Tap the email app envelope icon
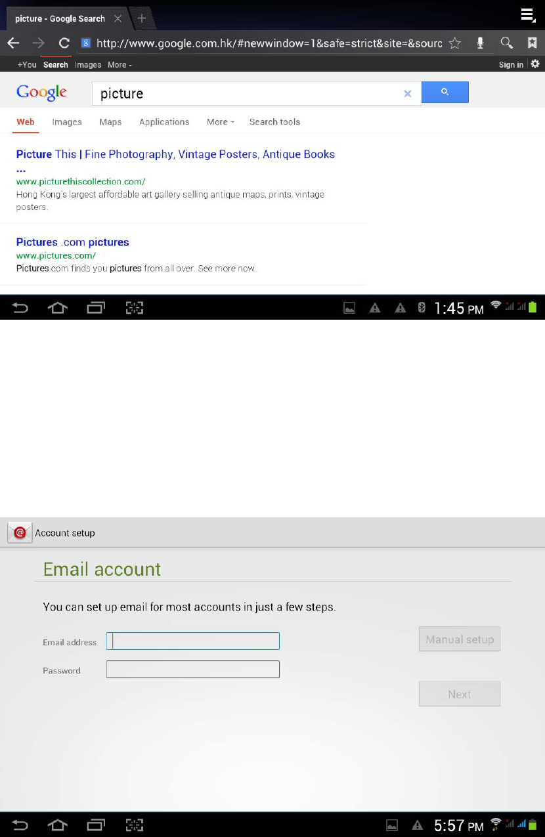 tap(20, 533)
